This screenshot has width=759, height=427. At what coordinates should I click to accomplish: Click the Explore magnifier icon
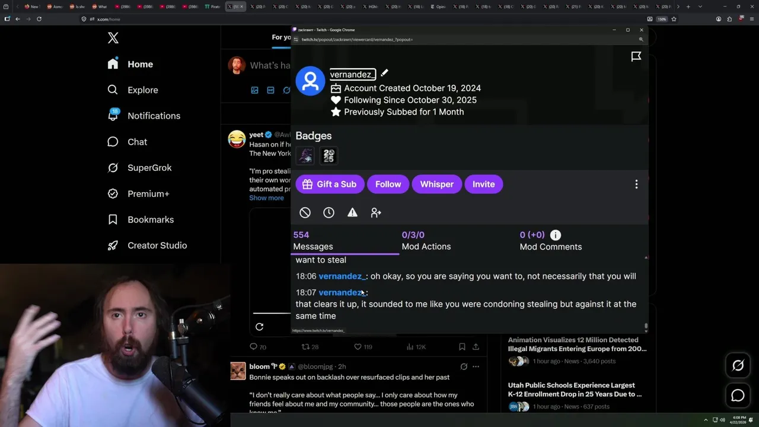(x=113, y=90)
